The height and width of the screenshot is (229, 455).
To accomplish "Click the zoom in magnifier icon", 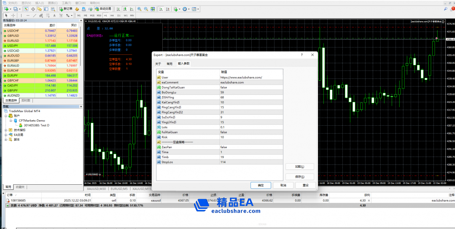I will click(x=139, y=9).
